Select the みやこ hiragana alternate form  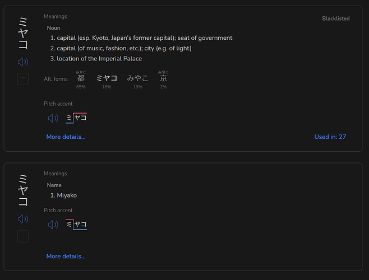[137, 81]
